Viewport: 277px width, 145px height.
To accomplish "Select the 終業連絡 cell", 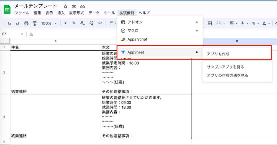I will tap(55, 117).
